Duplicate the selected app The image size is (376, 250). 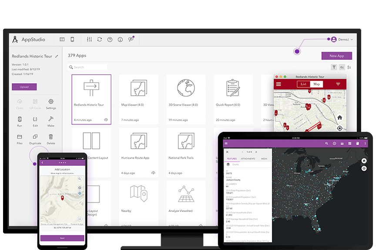pyautogui.click(x=35, y=137)
